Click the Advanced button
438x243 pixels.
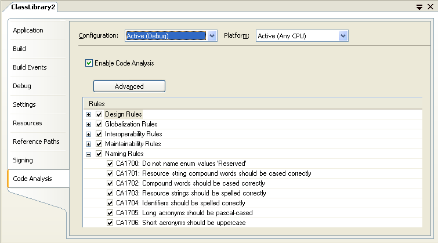click(x=129, y=86)
